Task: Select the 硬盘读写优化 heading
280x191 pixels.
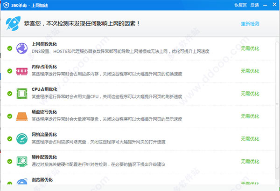Action: 44,112
